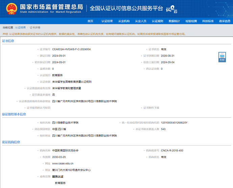Click the 认证结果 breadcrumb link
Image resolution: width=233 pixels, height=188 pixels.
[x=20, y=27]
